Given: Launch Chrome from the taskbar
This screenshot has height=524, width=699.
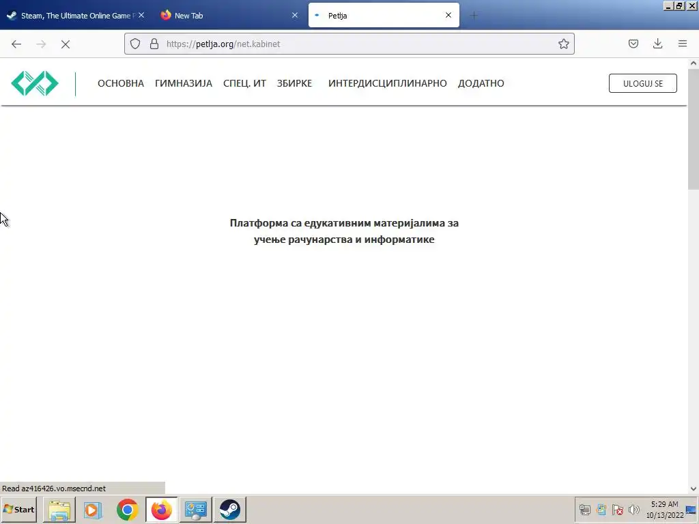Looking at the screenshot, I should pos(127,510).
